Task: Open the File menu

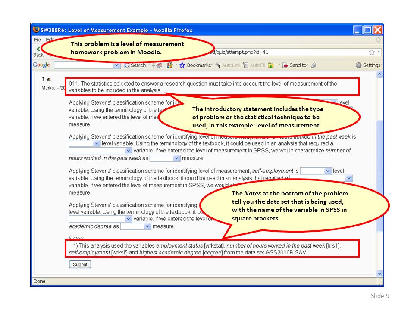Action: 38,40
